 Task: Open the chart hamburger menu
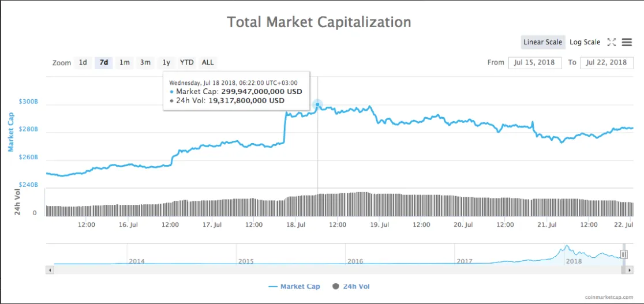click(627, 42)
